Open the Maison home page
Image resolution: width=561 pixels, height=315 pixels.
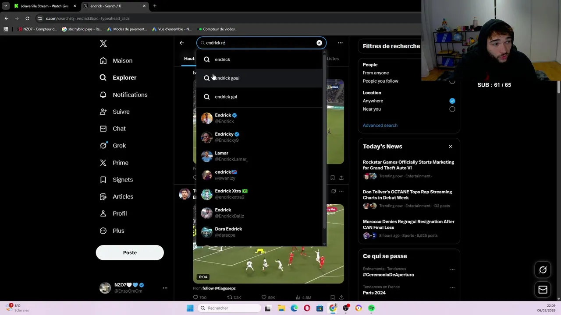(x=116, y=61)
